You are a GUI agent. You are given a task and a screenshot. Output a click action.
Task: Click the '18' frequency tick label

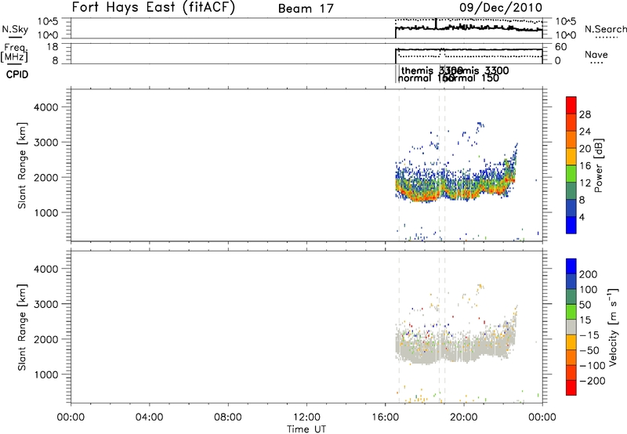(53, 47)
